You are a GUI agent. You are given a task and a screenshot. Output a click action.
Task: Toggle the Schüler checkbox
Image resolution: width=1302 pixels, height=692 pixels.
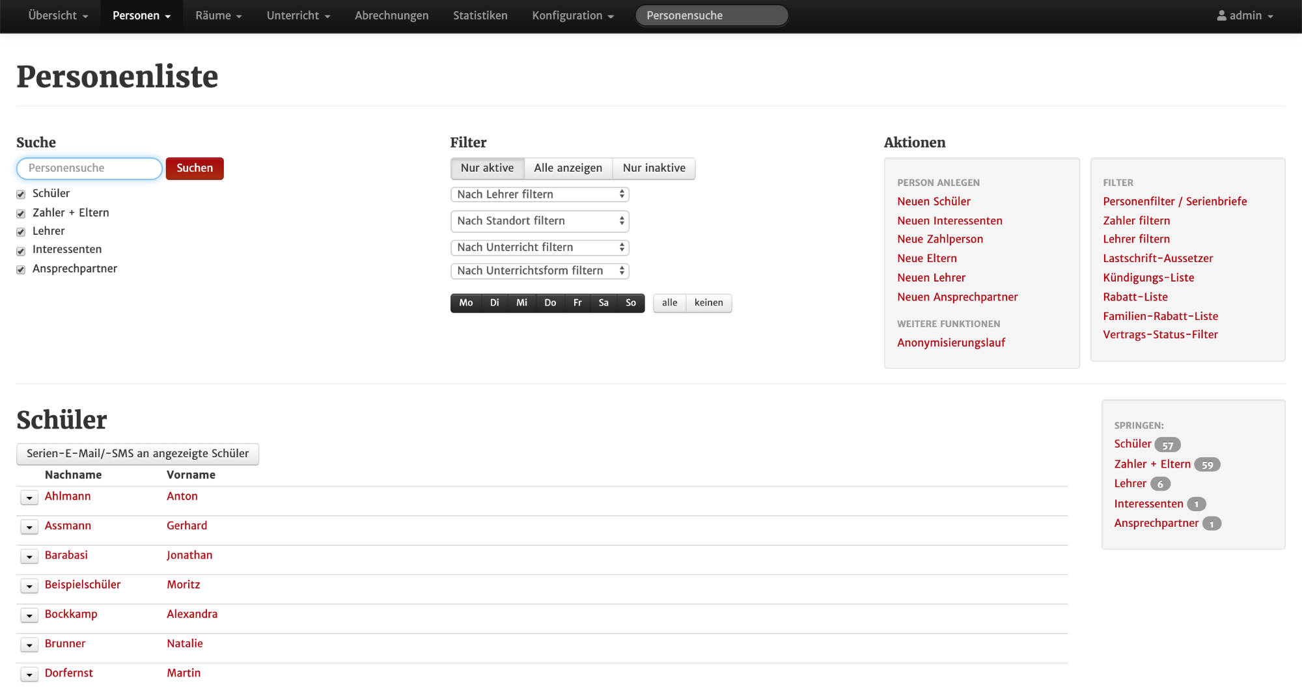point(21,194)
